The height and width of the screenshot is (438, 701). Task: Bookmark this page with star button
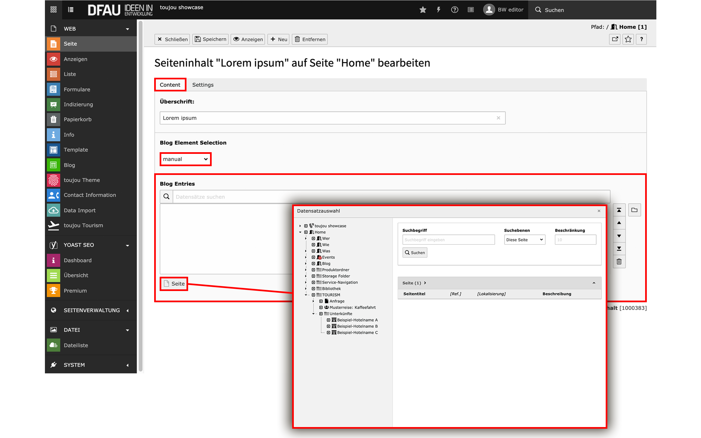(628, 39)
